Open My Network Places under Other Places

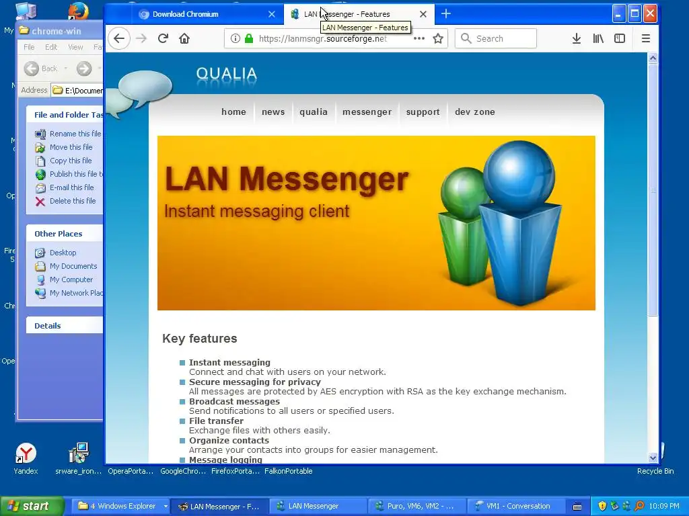76,293
